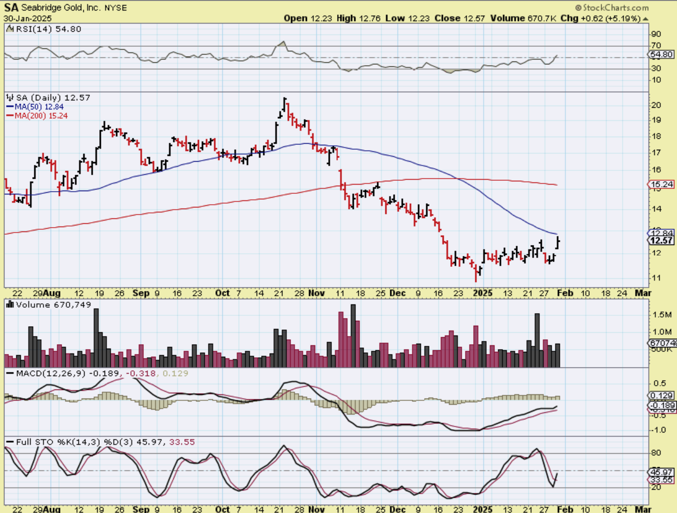
Task: Click the 670749 volume tag on the axis
Action: click(662, 343)
